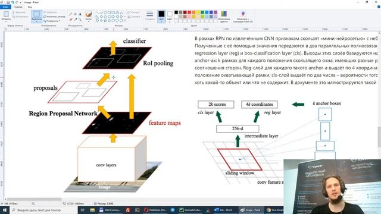
Task: Select the Eraser tool
Action: point(71,19)
